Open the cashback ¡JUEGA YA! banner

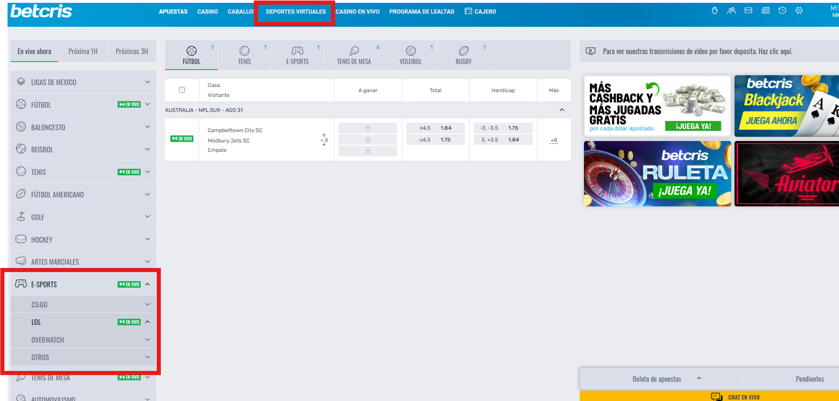click(657, 106)
